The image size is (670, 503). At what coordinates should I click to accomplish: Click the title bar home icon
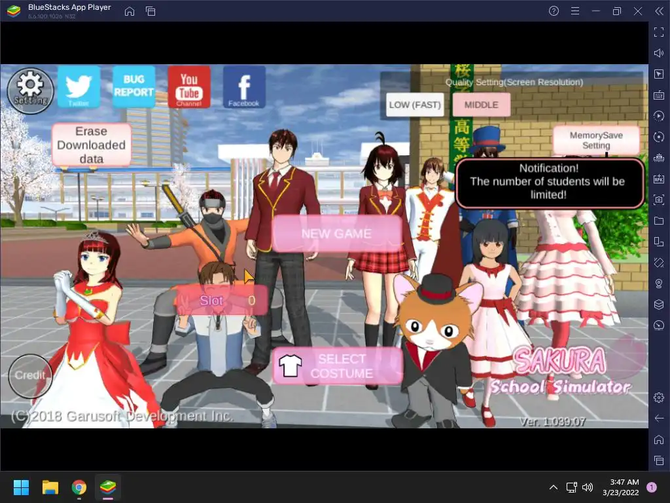130,11
